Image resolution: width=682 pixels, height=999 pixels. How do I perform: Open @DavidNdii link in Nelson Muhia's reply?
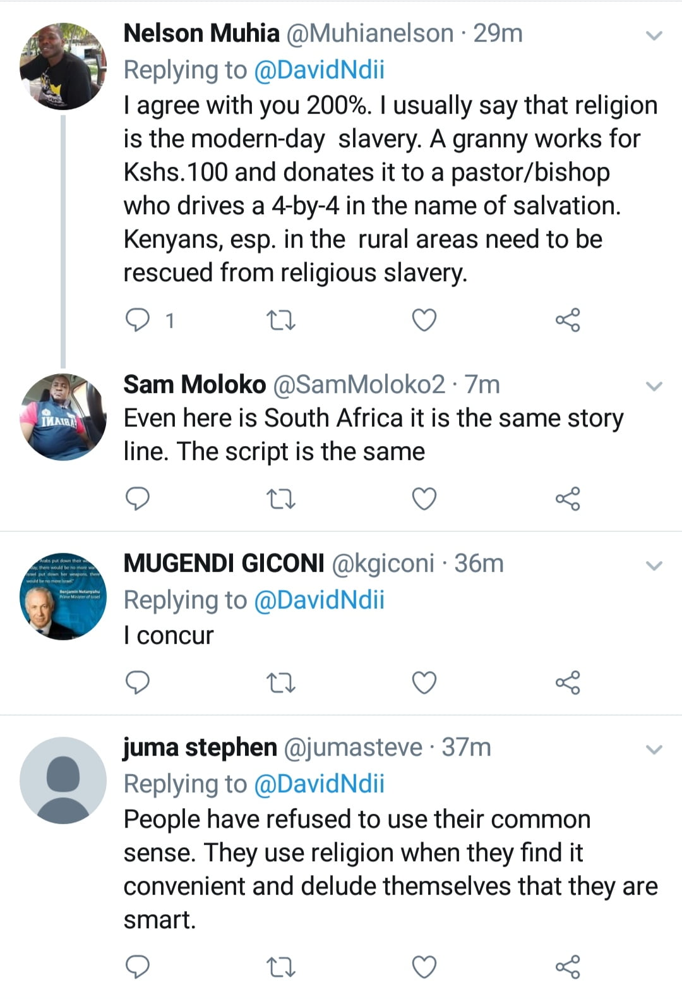point(319,70)
